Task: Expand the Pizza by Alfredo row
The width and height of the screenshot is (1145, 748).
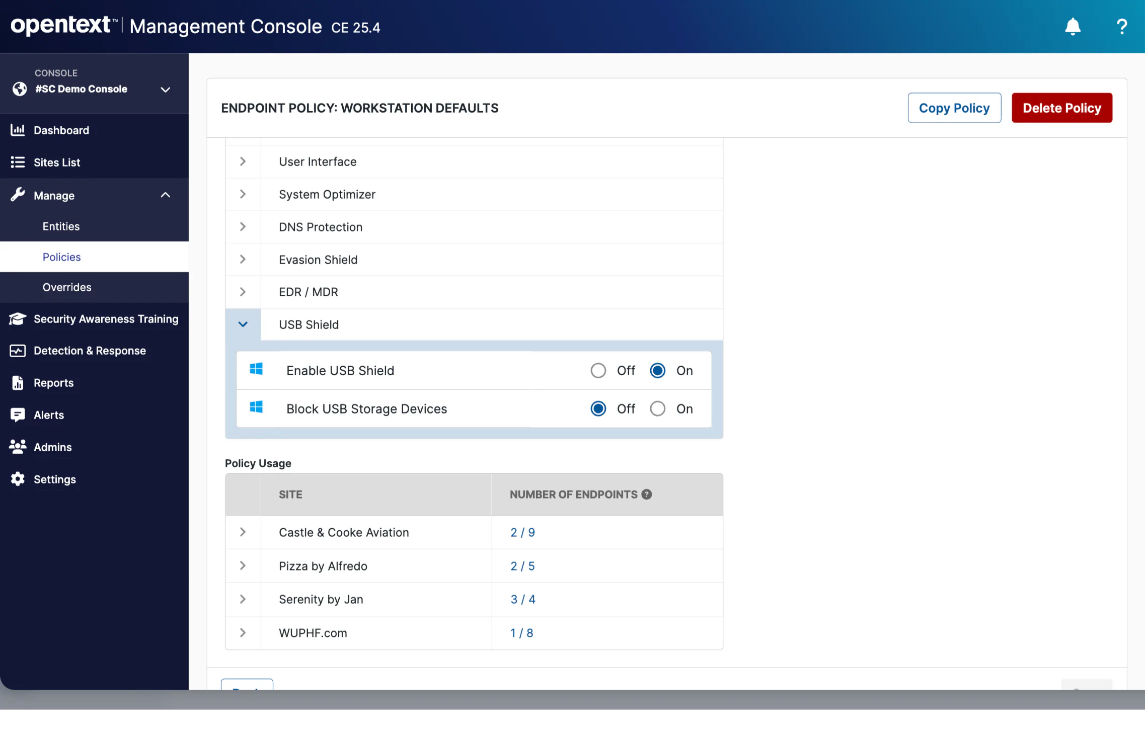Action: 243,566
